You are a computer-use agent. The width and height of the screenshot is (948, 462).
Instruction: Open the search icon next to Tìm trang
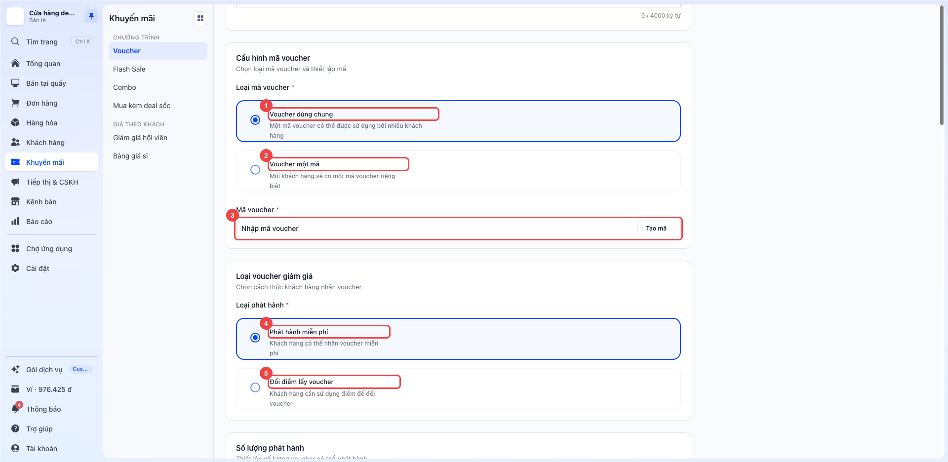(x=15, y=42)
